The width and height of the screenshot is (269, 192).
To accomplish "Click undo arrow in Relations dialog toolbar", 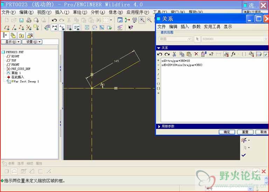I will (x=160, y=54).
